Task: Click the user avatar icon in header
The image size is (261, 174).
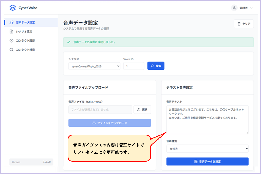Action: point(234,8)
